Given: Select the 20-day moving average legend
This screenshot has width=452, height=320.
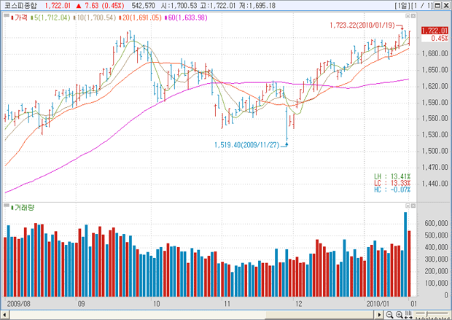Looking at the screenshot, I should point(140,18).
